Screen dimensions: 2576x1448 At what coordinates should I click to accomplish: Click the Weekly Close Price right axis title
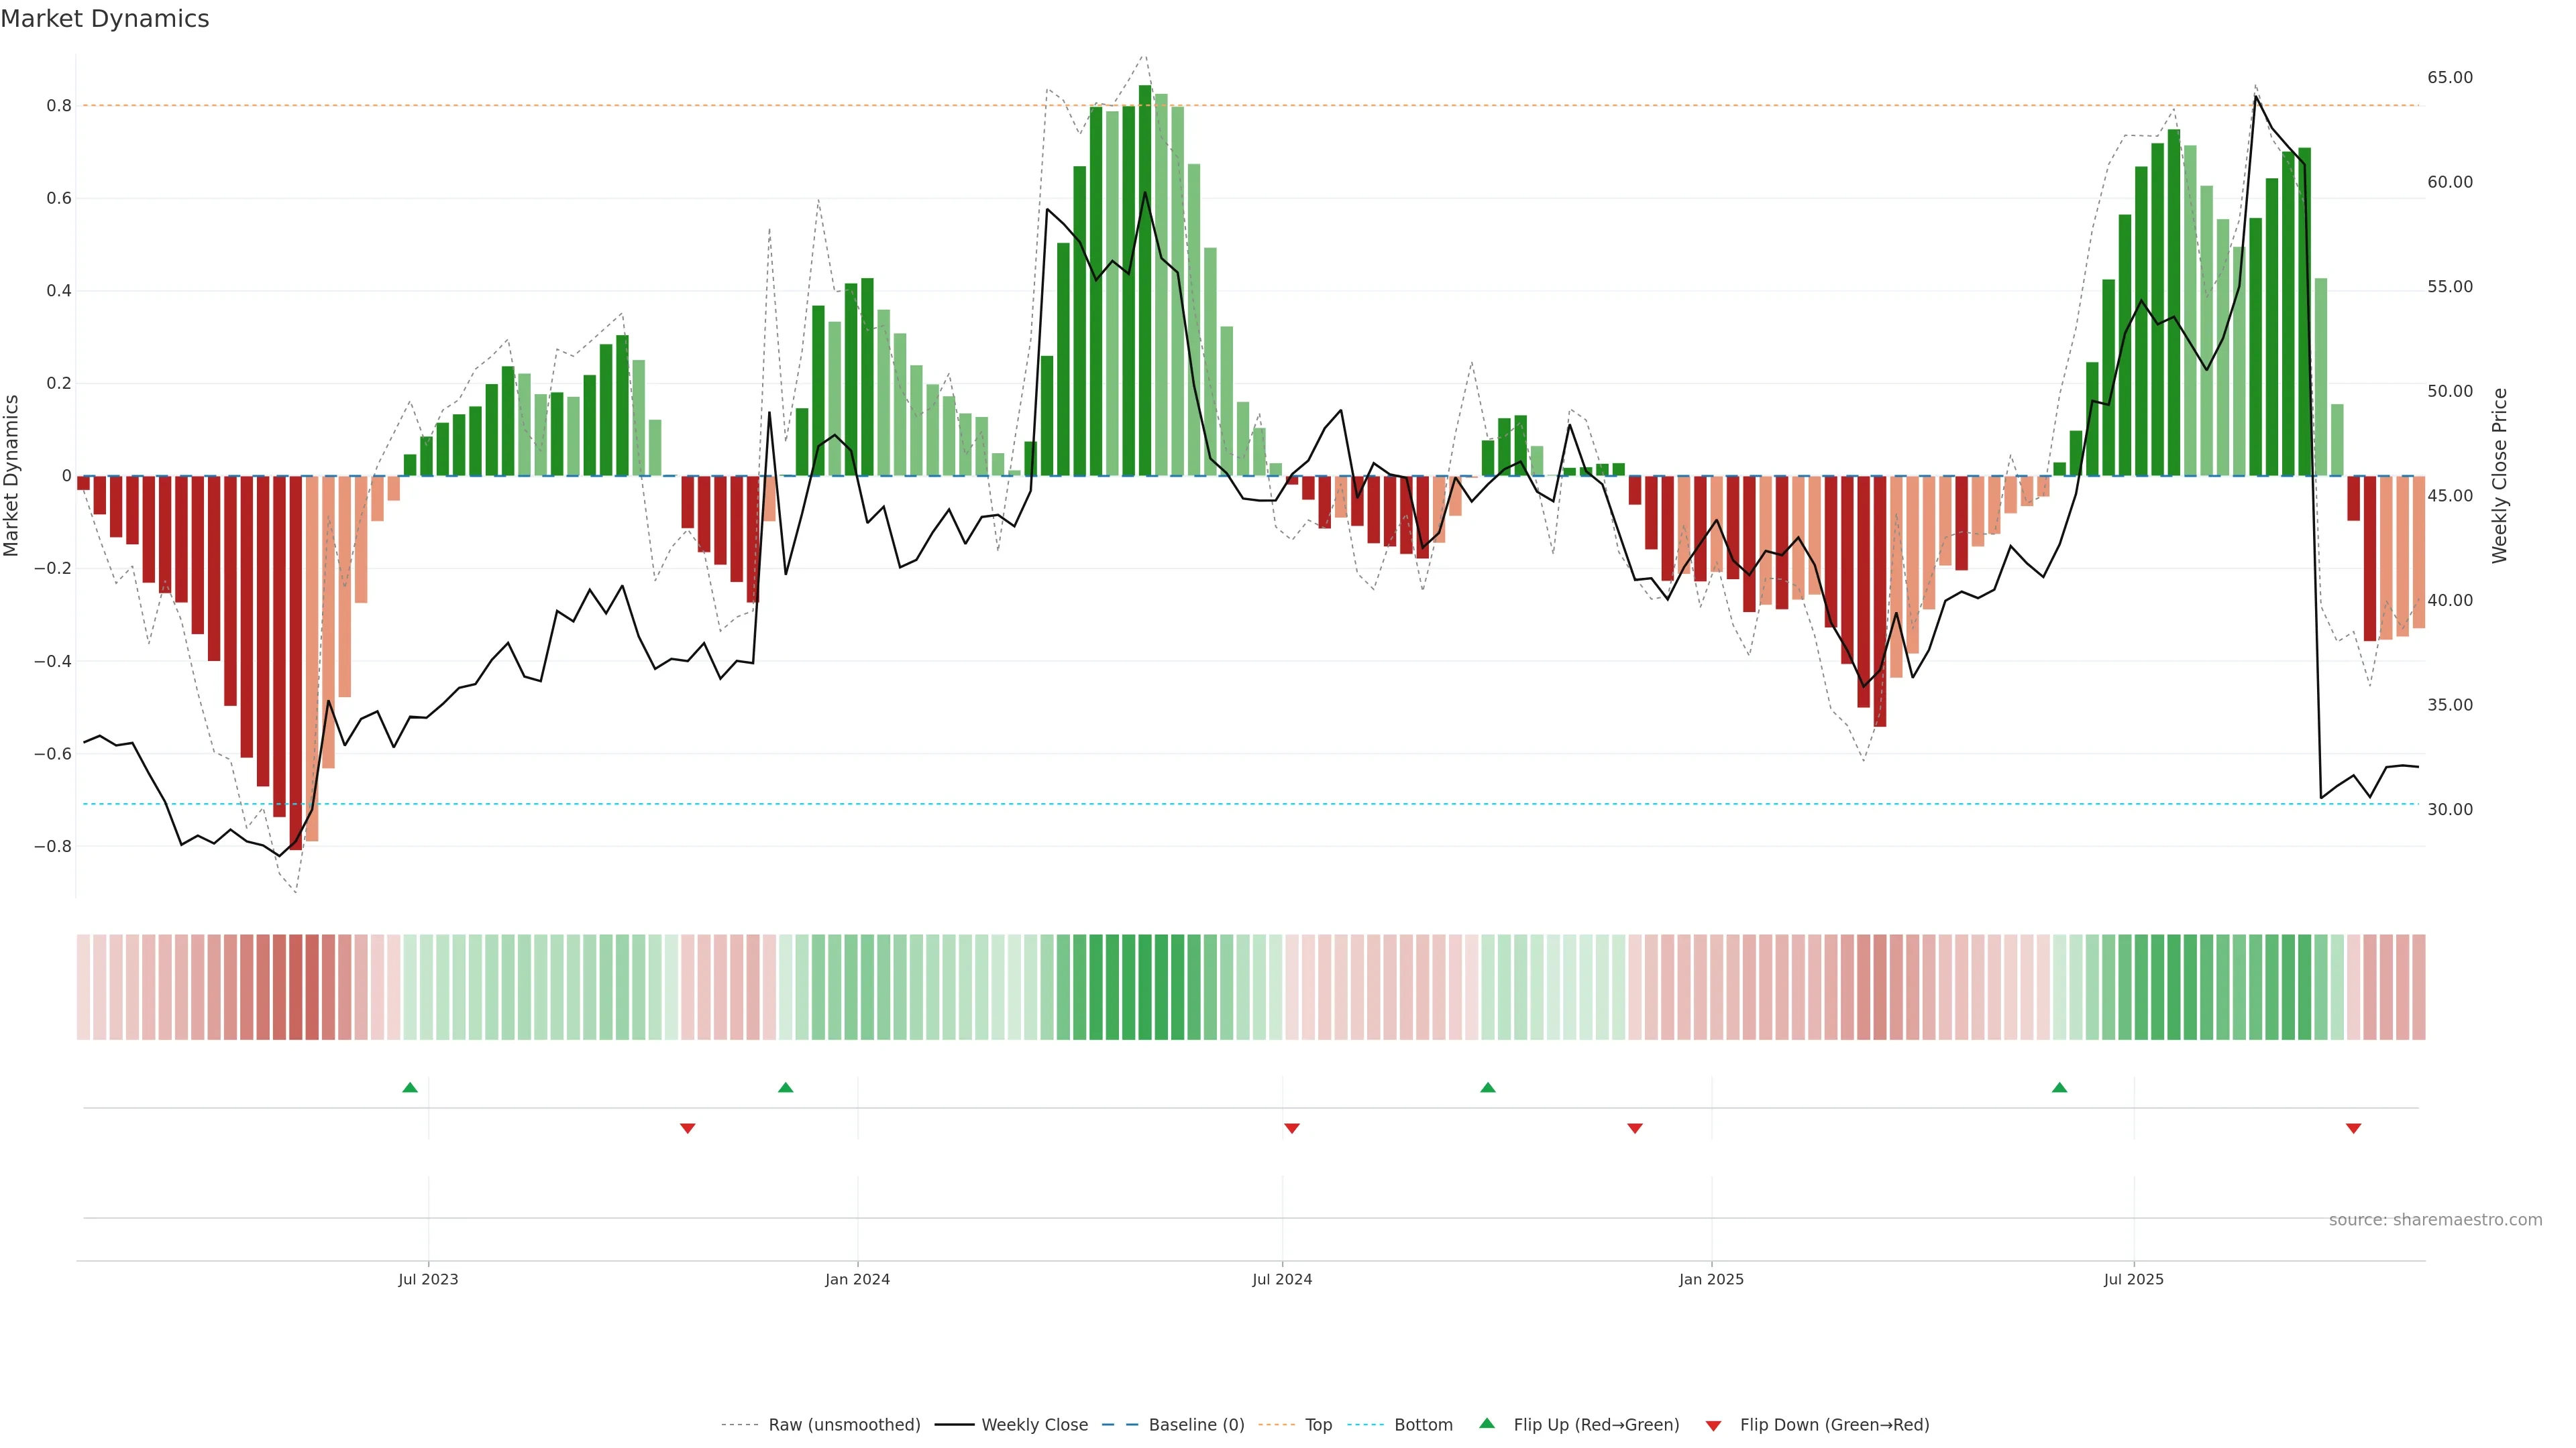pos(2500,476)
